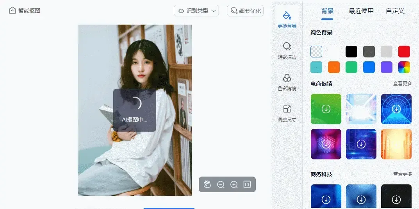Select the transparent background swatch

(x=316, y=52)
